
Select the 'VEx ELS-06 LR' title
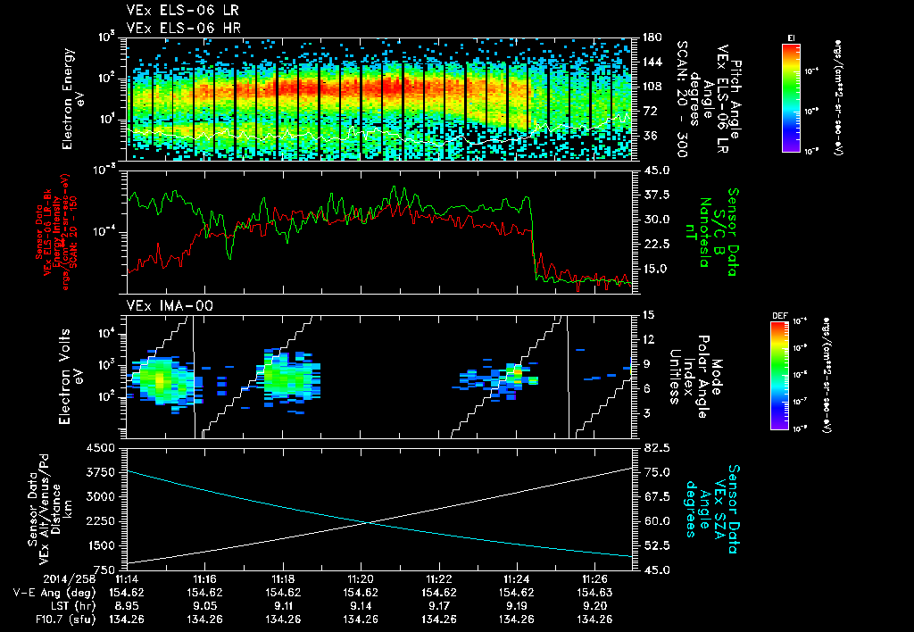pos(182,11)
